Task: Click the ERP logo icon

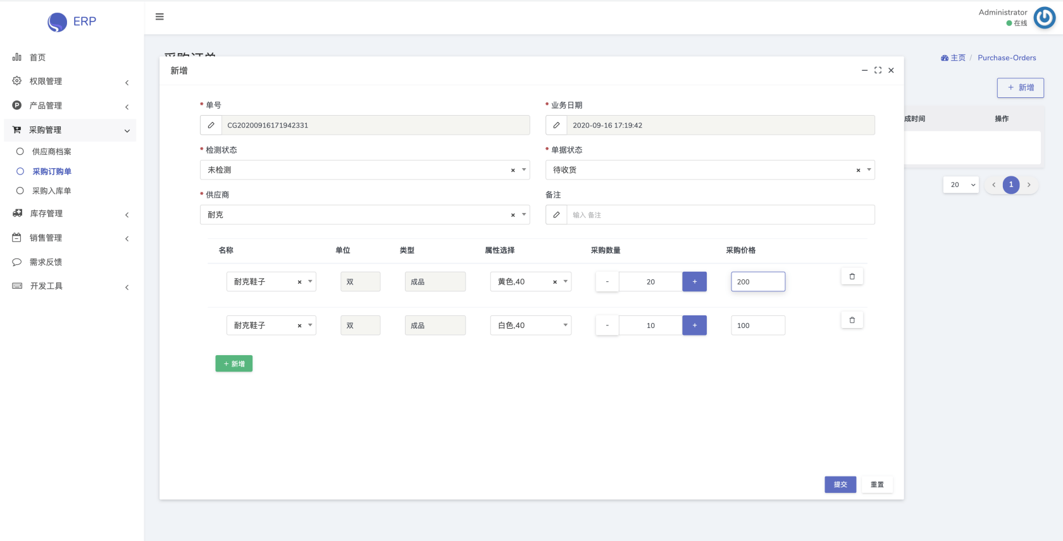Action: coord(57,22)
